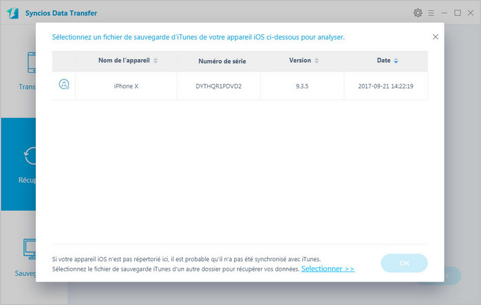Select the iTunes backup icon beside iPhone X
The height and width of the screenshot is (305, 481).
[64, 84]
